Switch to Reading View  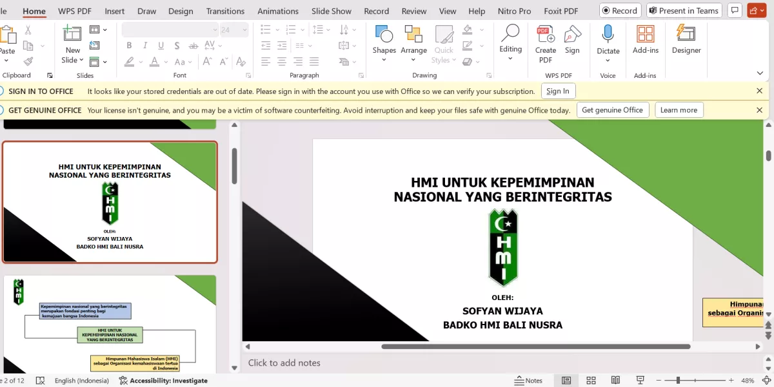click(x=615, y=381)
